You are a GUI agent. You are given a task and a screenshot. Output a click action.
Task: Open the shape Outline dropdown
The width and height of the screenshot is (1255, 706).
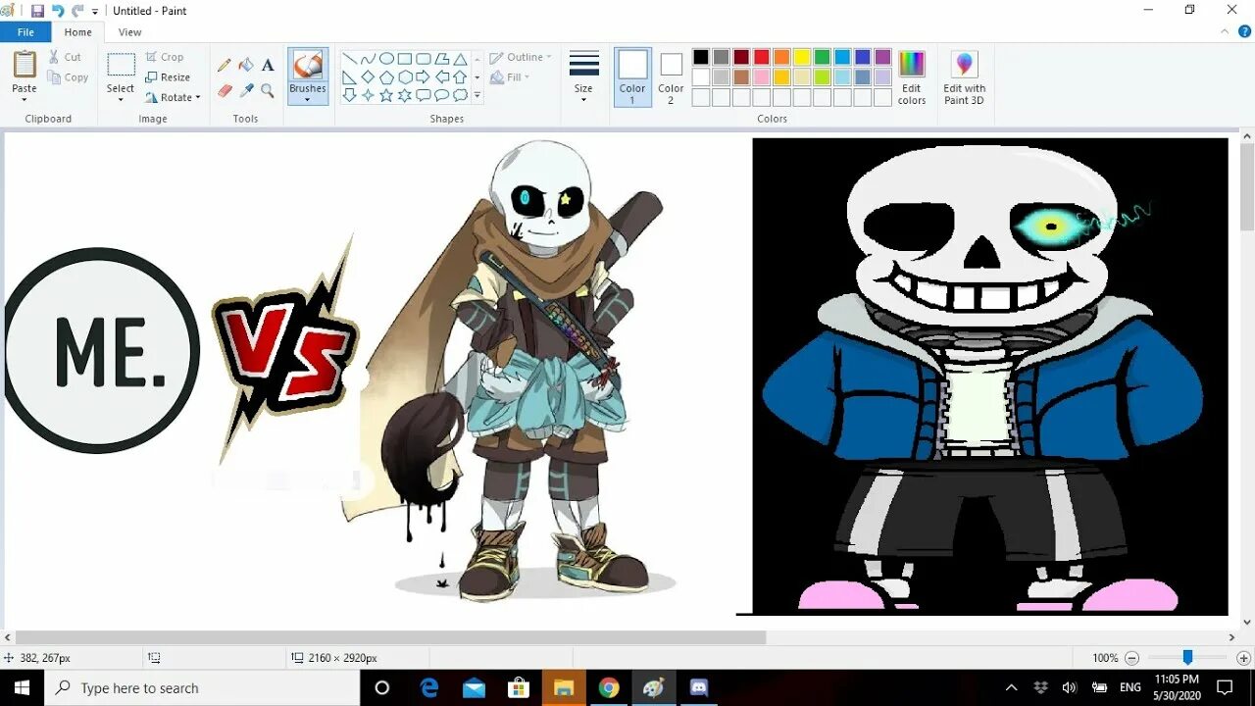[x=521, y=57]
